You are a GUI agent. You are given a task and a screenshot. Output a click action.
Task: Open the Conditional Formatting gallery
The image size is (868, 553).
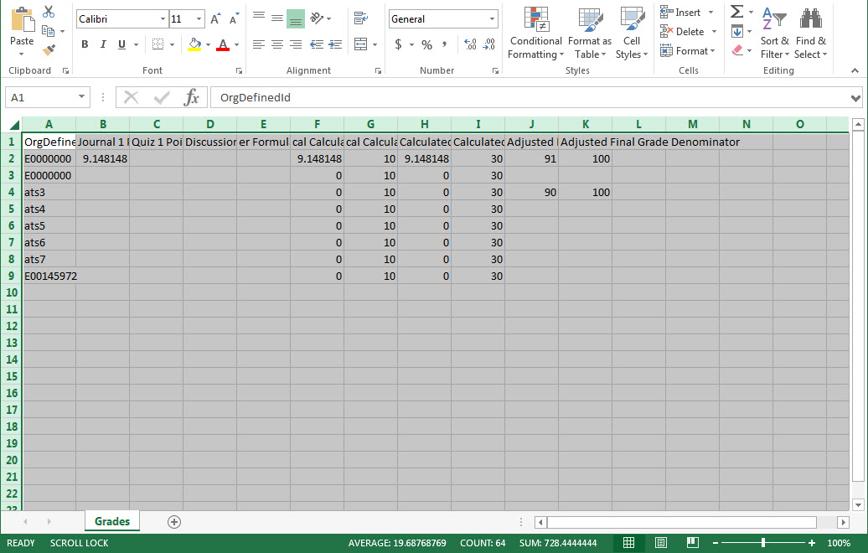535,34
